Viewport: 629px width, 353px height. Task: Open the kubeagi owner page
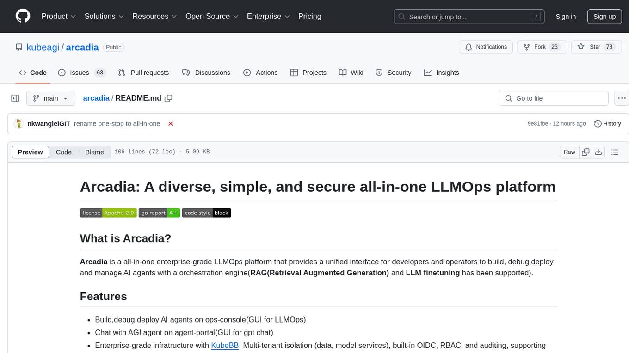(43, 47)
